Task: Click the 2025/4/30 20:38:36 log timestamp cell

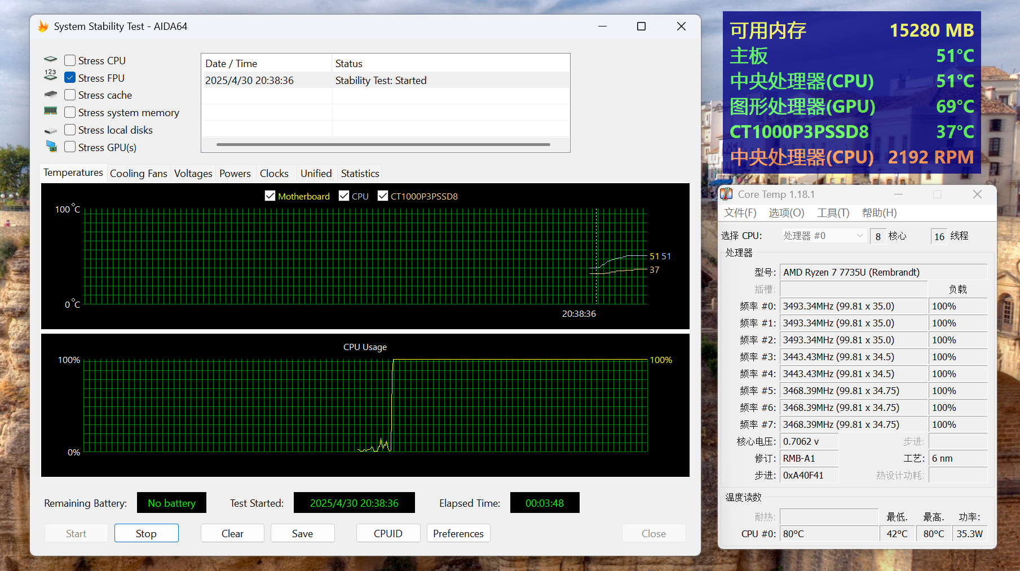Action: click(x=250, y=80)
